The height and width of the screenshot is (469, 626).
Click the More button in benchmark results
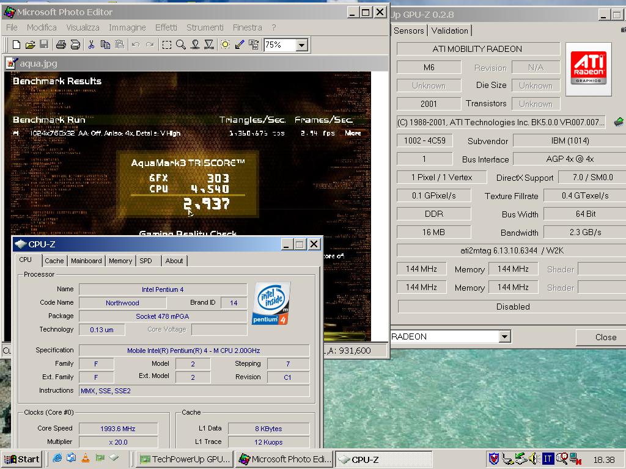tap(353, 133)
